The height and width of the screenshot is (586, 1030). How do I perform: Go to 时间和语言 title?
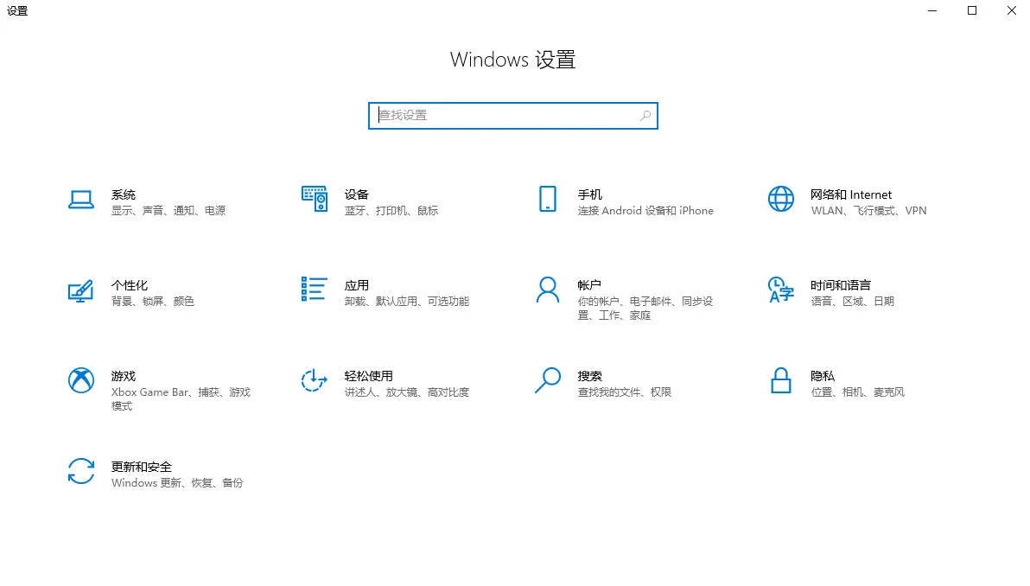[x=841, y=285]
